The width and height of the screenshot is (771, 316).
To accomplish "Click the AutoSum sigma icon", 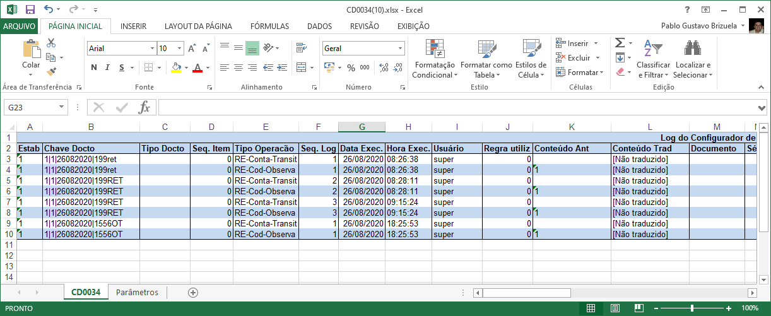I will tap(620, 43).
